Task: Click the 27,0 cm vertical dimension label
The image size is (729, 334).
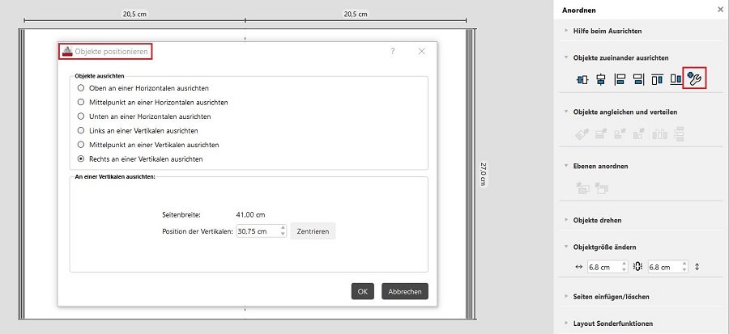Action: coord(483,174)
